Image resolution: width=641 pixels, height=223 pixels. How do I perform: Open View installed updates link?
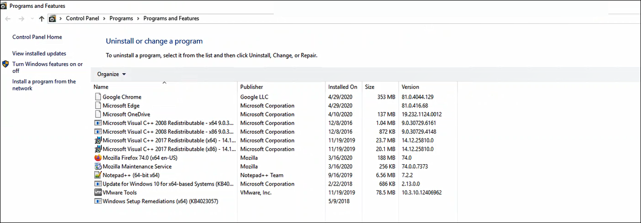tap(39, 53)
